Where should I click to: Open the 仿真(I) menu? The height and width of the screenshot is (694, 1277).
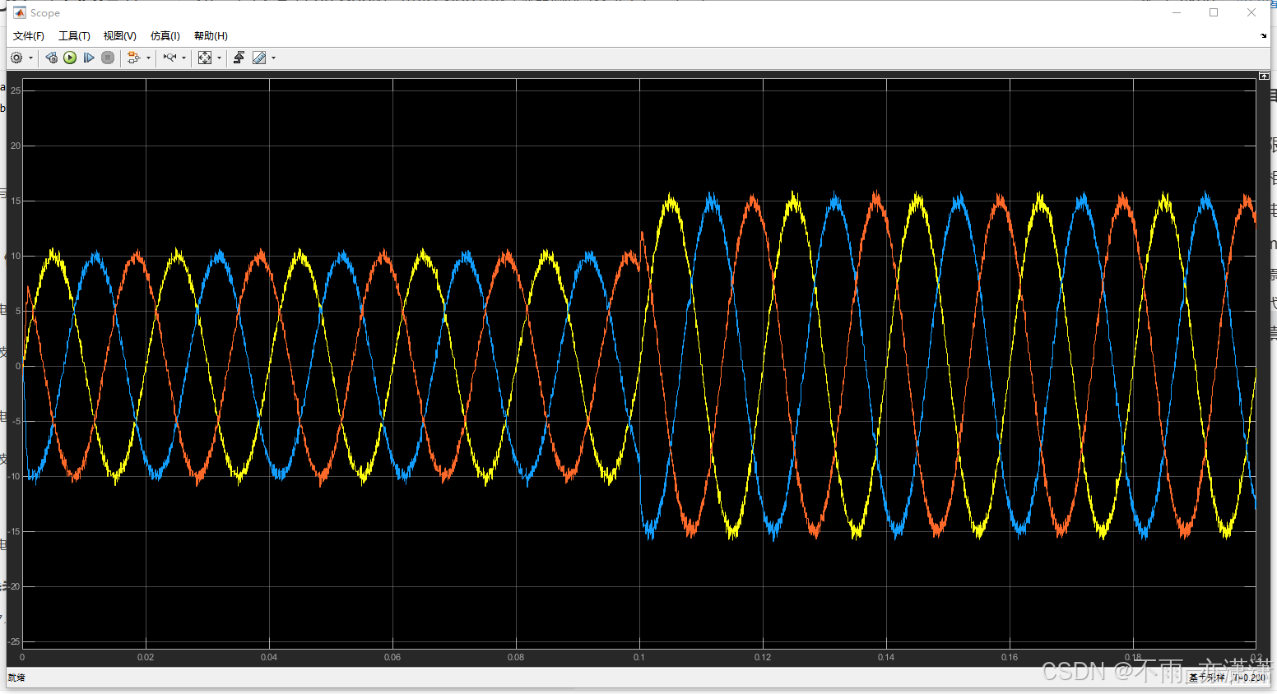click(x=165, y=35)
